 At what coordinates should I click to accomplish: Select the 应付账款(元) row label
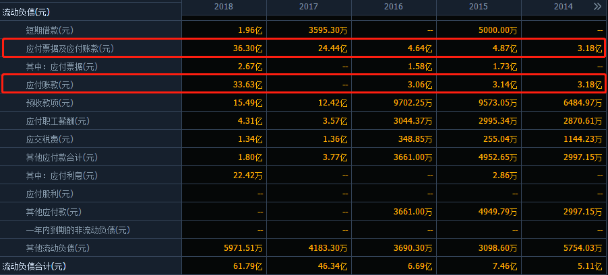click(x=50, y=85)
